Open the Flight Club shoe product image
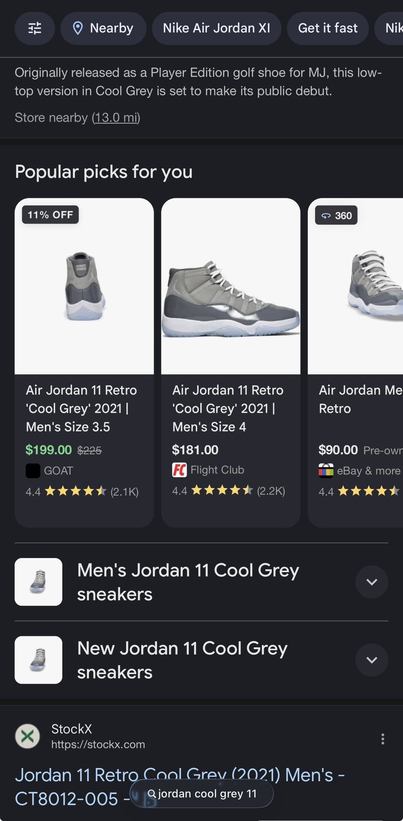Screen dimensions: 403x821 pos(231,286)
